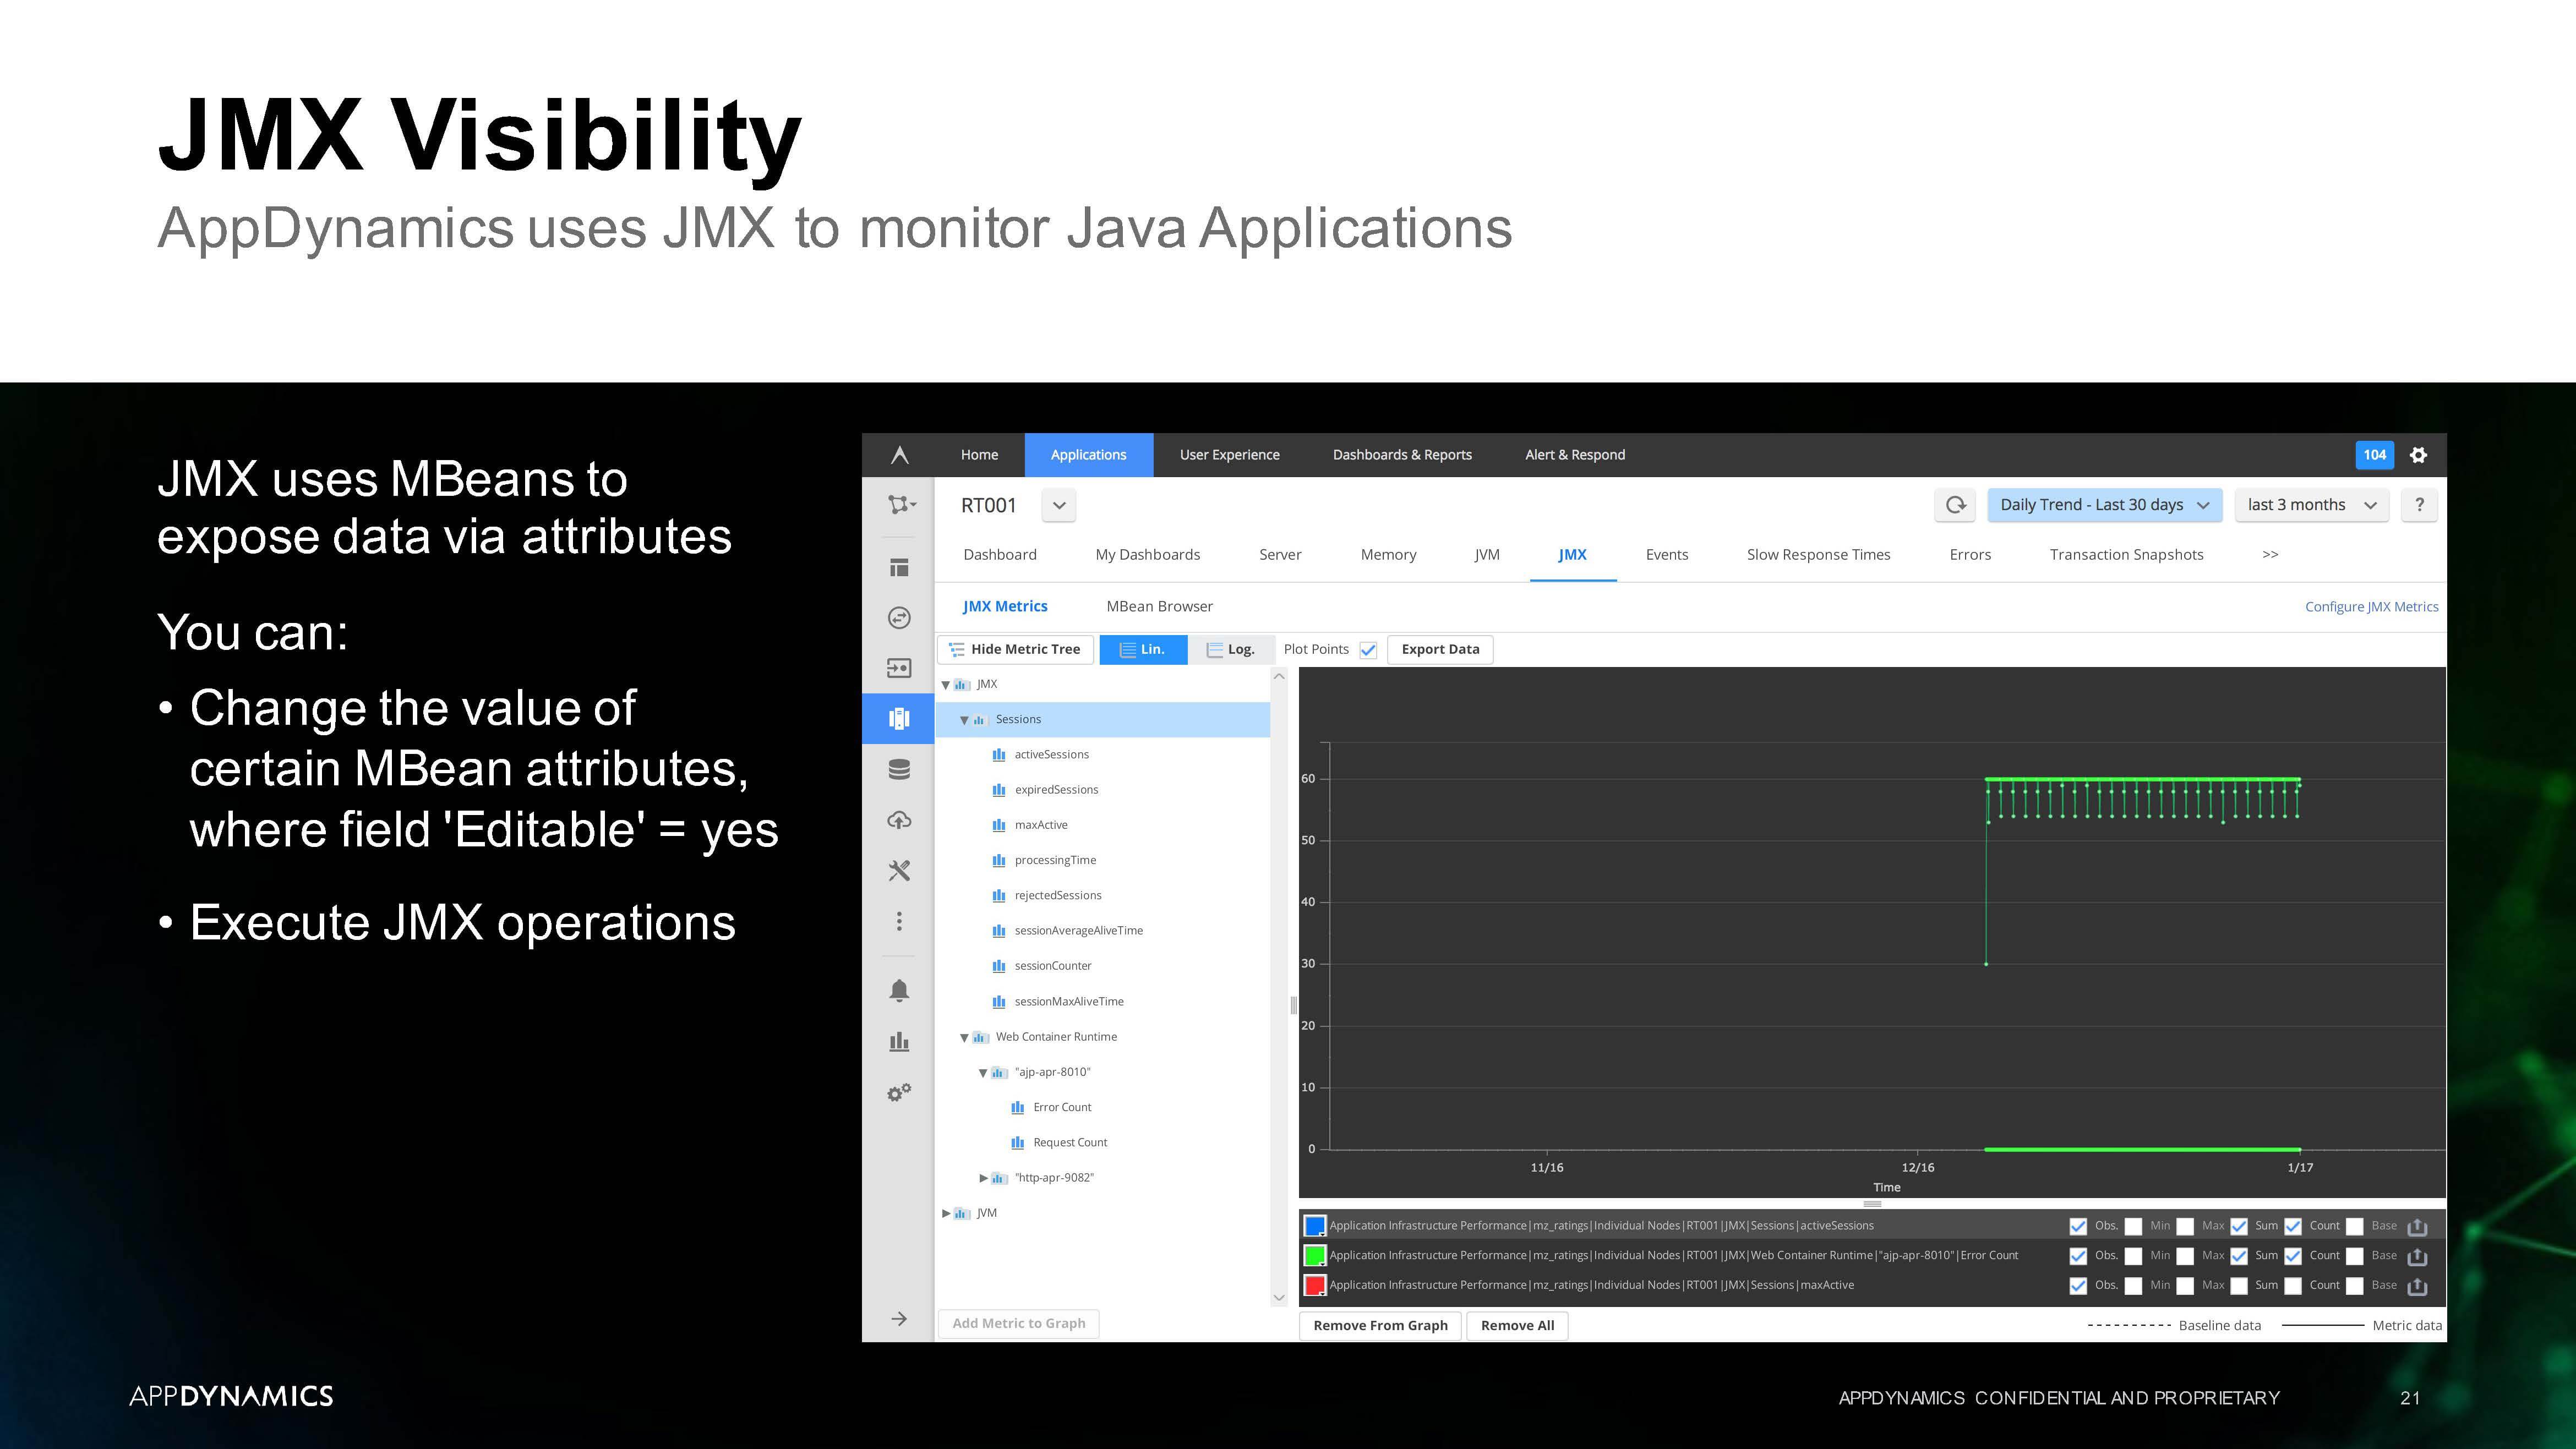
Task: Click Remove From Graph button
Action: tap(1380, 1326)
